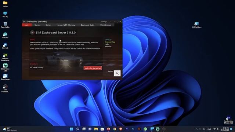235x132 pixels.
Task: Select the GeForce Experience desktop shortcut
Action: [5, 57]
